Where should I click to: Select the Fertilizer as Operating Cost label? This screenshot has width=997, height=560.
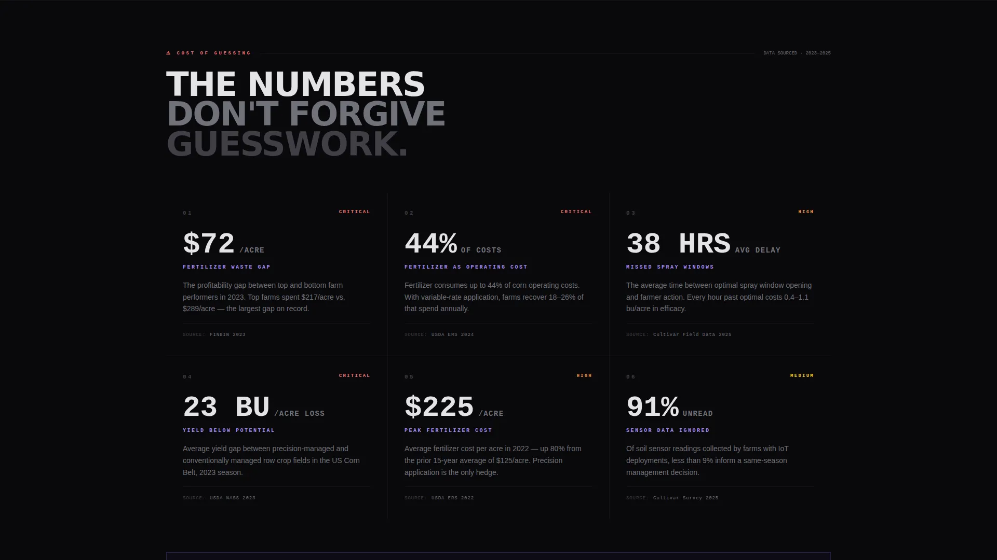(x=466, y=267)
